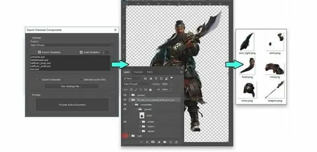Select halfbody_large.psd in template list
This screenshot has width=317, height=152.
point(40,63)
